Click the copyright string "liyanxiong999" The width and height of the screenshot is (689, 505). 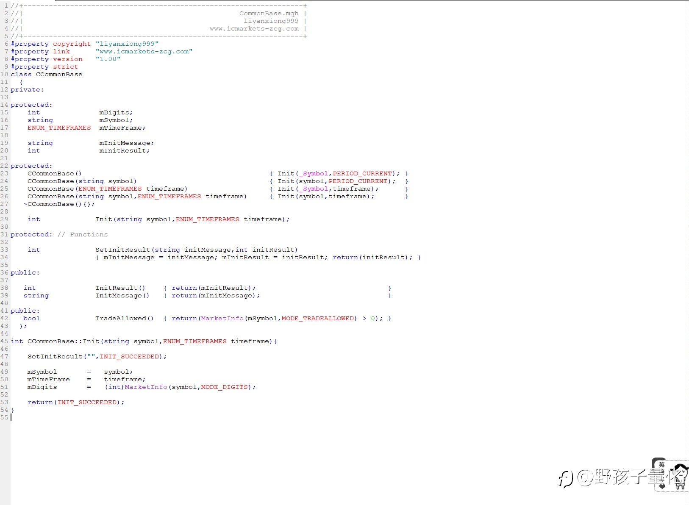point(127,44)
